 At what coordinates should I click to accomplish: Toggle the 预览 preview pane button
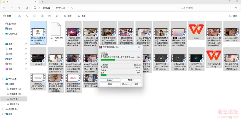point(233,16)
